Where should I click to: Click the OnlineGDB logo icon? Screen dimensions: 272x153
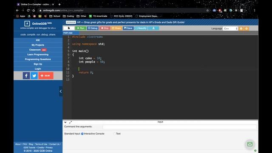27,24
